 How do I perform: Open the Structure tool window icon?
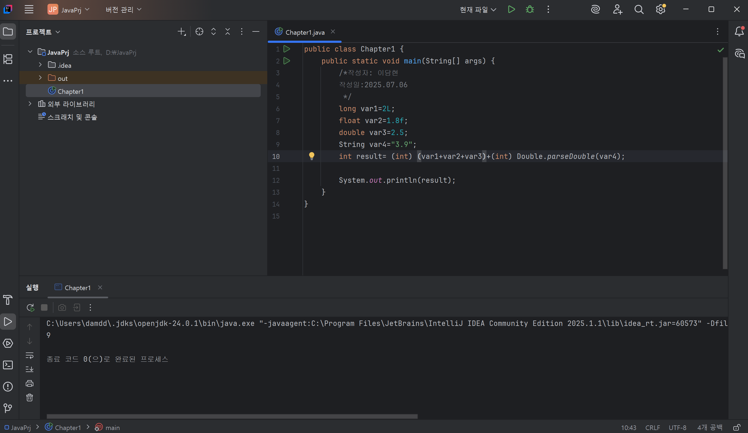[8, 59]
